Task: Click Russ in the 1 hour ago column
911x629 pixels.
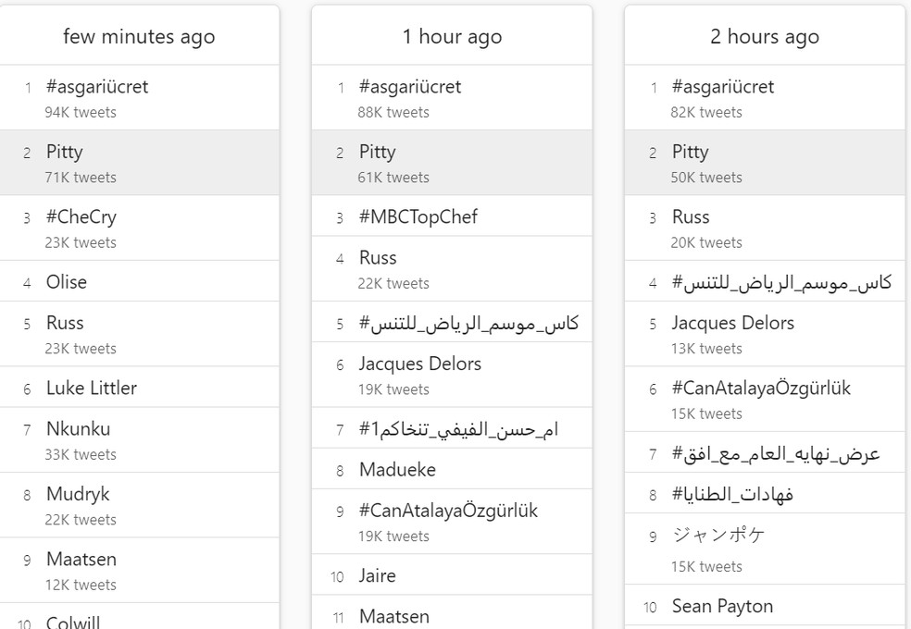Action: pyautogui.click(x=378, y=258)
